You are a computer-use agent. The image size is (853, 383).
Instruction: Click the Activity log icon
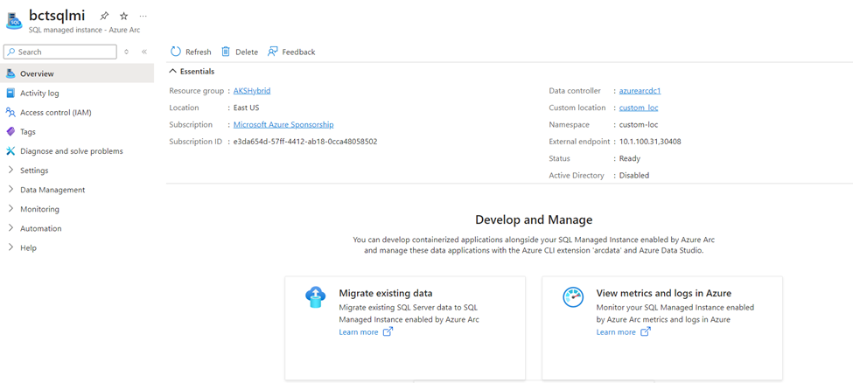click(10, 93)
